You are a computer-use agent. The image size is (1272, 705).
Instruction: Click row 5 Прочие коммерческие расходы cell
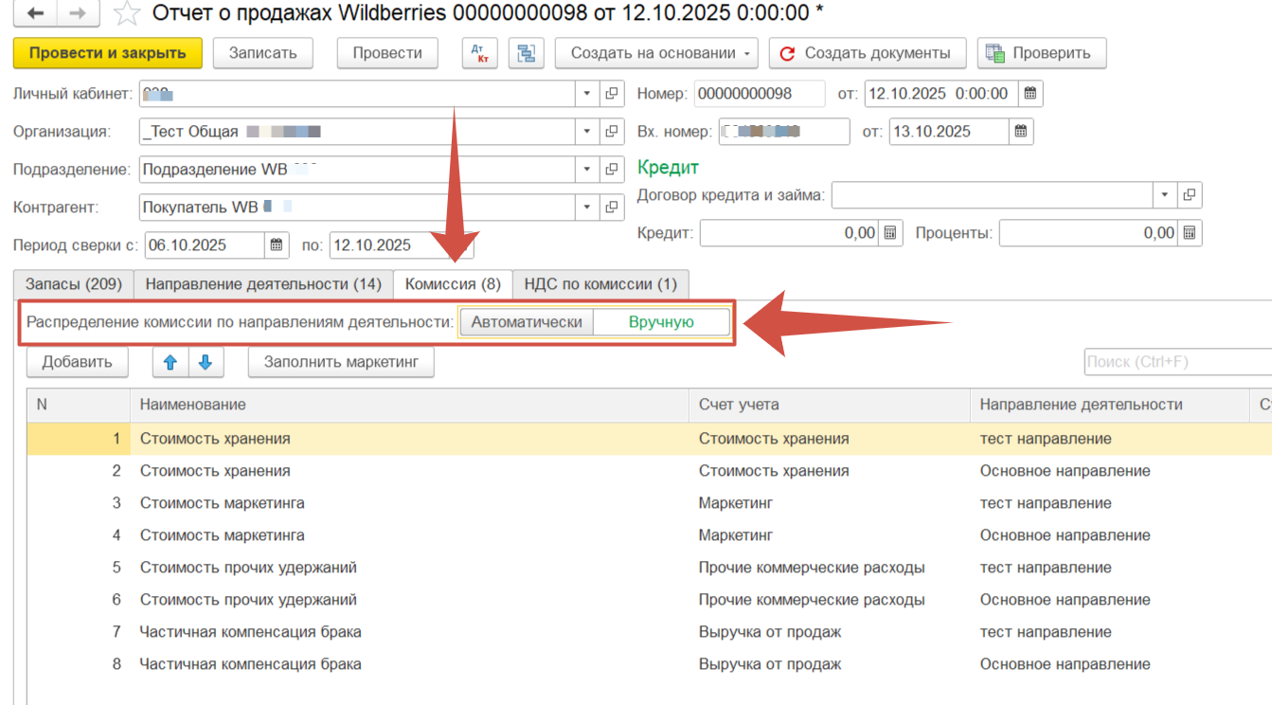[830, 568]
